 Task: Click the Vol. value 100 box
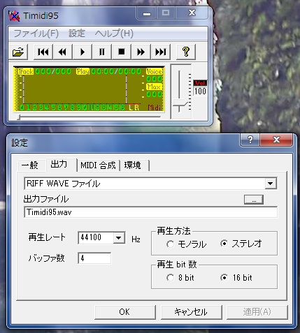coord(200,91)
